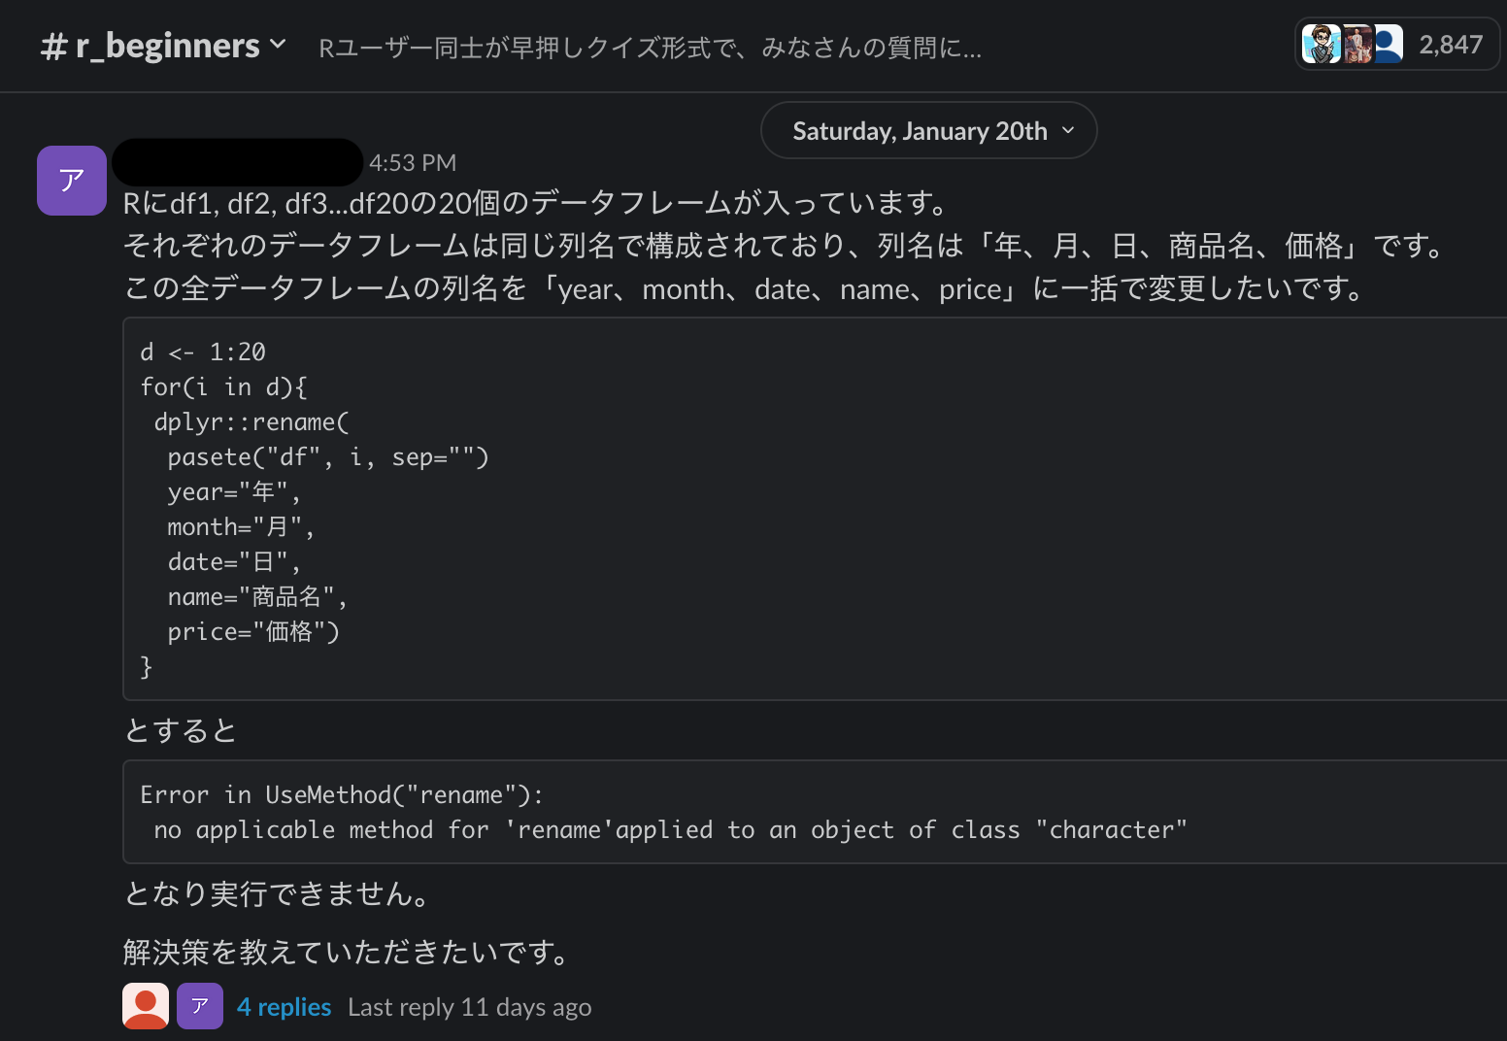Click the message's first line mentioning df1, df2
Viewport: 1507px width, 1041px height.
[536, 203]
